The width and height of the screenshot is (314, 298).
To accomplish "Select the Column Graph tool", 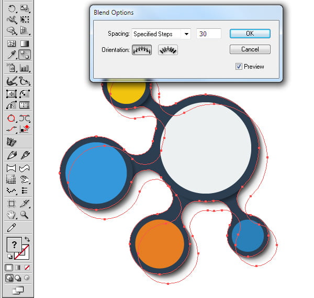I will [x=25, y=68].
